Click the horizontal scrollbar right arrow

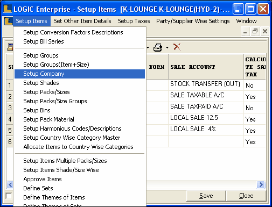coord(261,184)
